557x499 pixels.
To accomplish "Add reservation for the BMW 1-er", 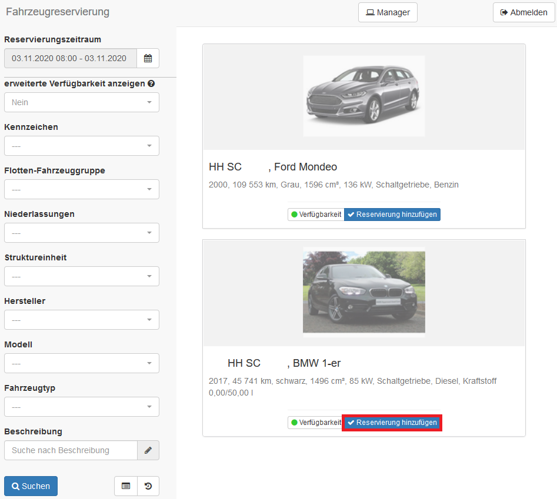I will (392, 423).
